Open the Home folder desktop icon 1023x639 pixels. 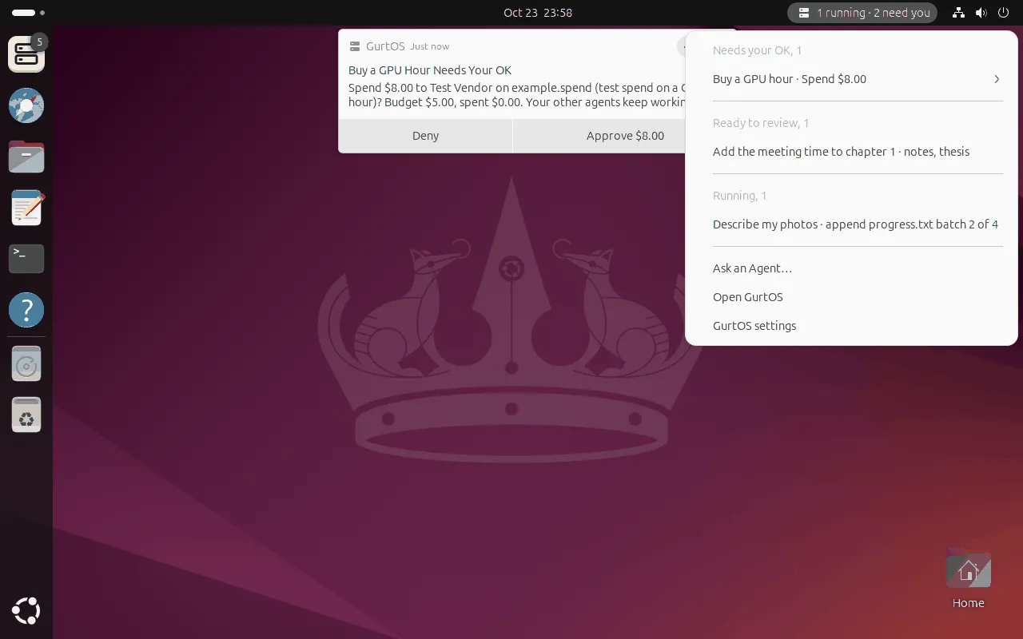[968, 580]
